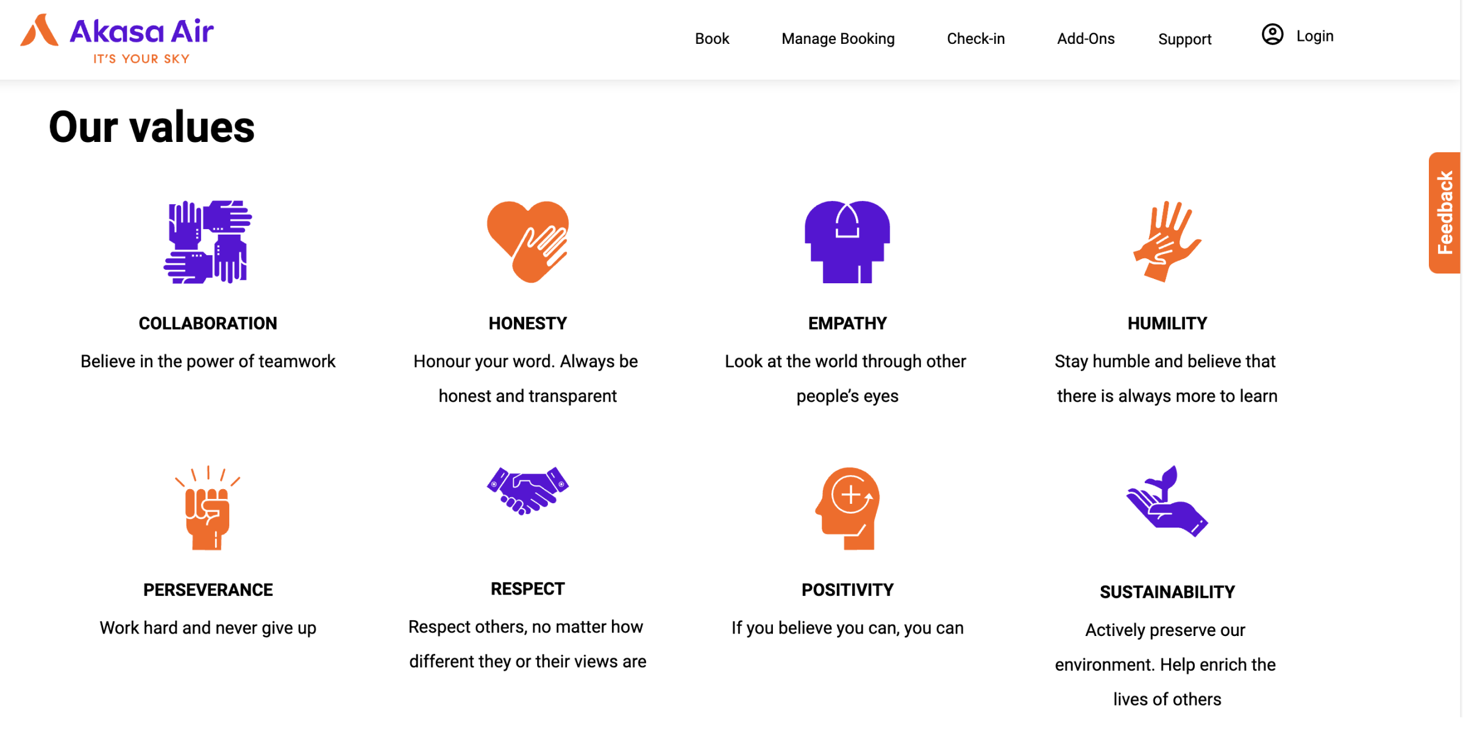The width and height of the screenshot is (1463, 742).
Task: Select Manage Booking in the navigation
Action: pos(838,38)
